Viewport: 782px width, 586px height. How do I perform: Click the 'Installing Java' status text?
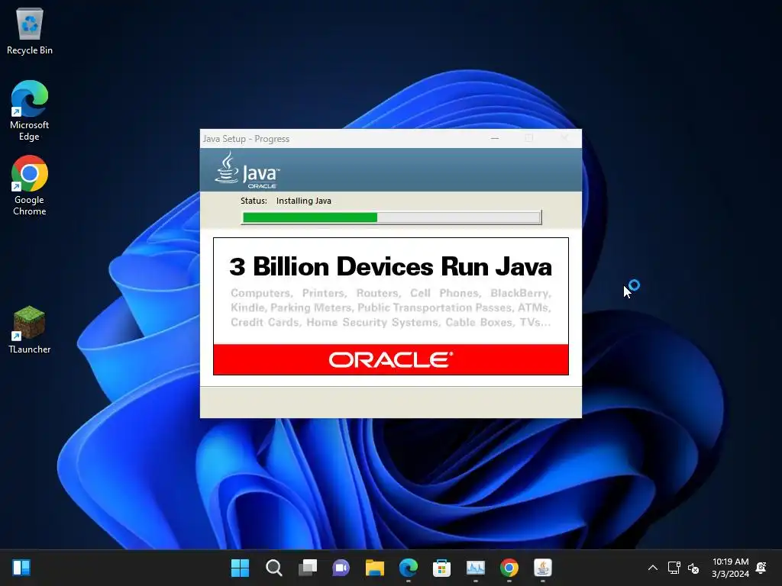(x=304, y=201)
